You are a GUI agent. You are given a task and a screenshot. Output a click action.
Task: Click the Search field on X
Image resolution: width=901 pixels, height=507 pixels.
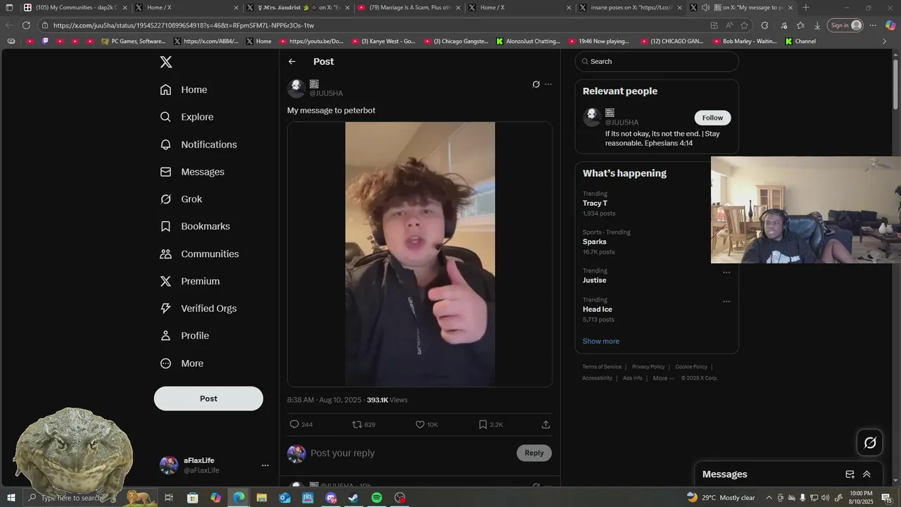point(657,61)
